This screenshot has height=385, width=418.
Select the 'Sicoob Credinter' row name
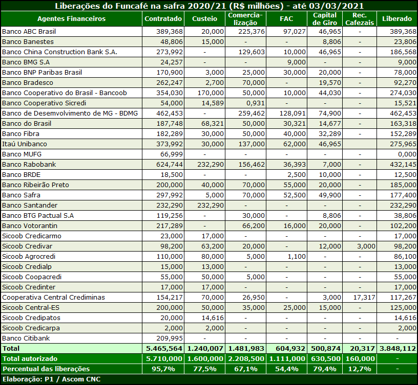29,287
